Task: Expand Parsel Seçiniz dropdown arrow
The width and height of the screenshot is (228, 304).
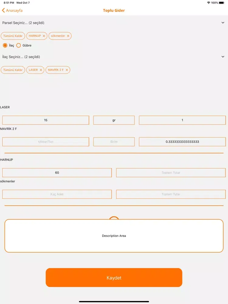Action: point(223,23)
